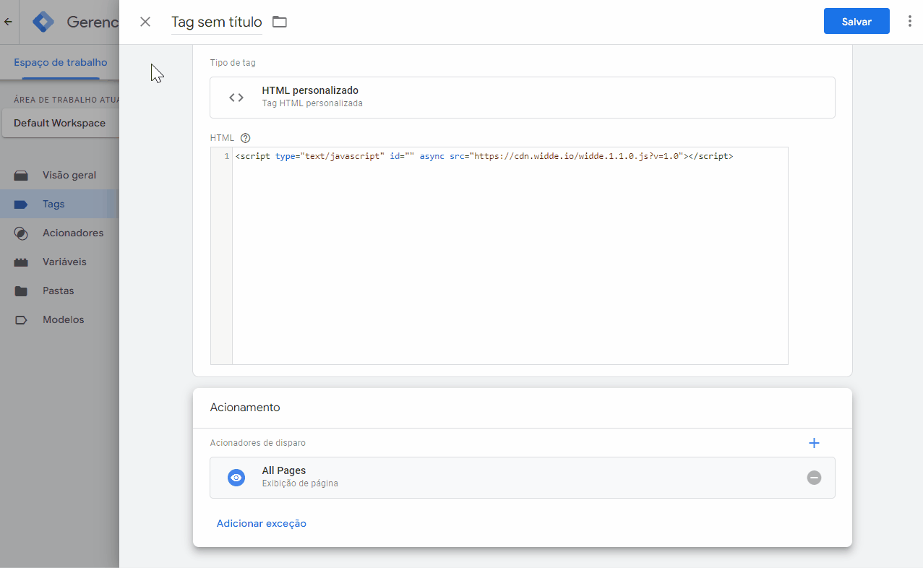Open Modelos in the sidebar
923x568 pixels.
click(59, 319)
